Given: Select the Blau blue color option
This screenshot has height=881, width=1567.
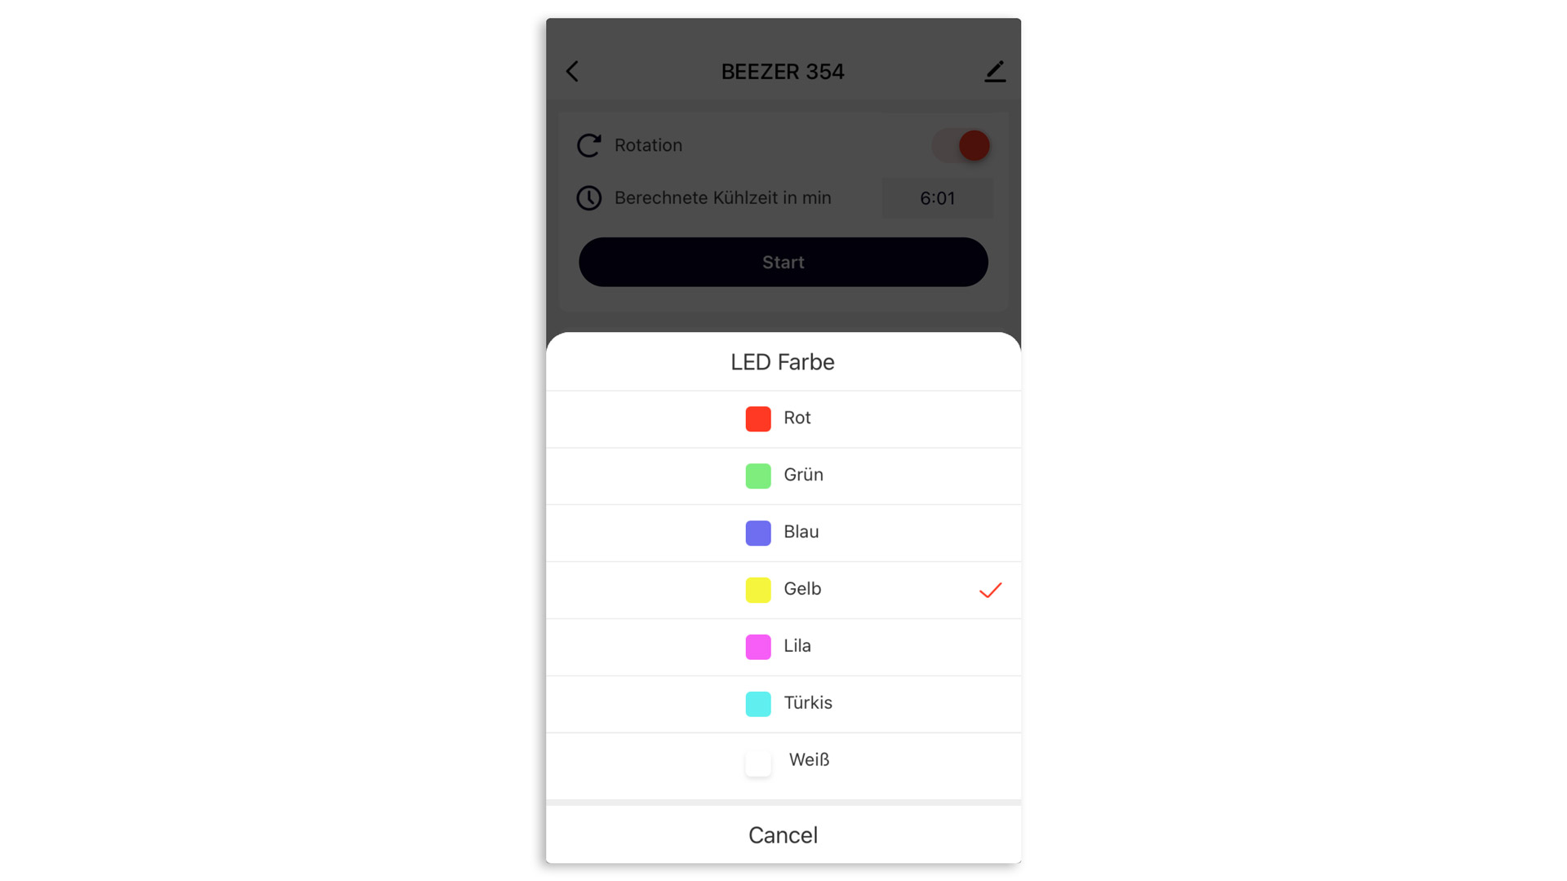Looking at the screenshot, I should click(783, 531).
